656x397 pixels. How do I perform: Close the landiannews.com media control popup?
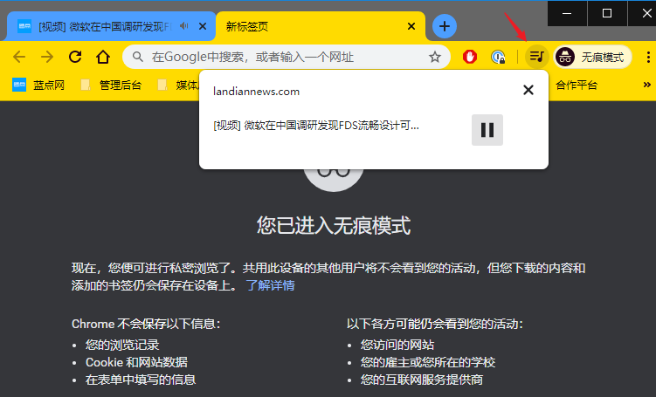coord(528,90)
